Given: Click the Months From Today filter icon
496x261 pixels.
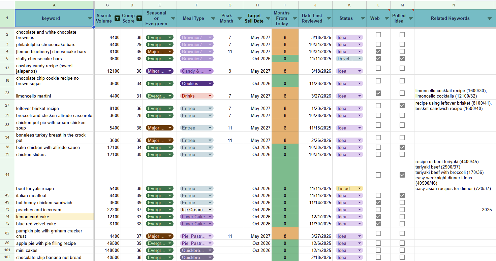Looking at the screenshot, I should [294, 18].
